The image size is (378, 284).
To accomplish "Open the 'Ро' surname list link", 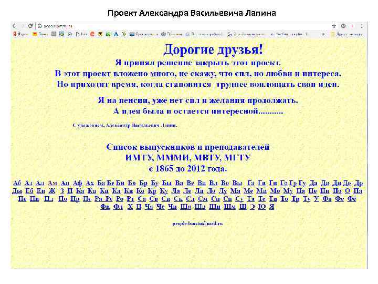I will [x=120, y=198].
